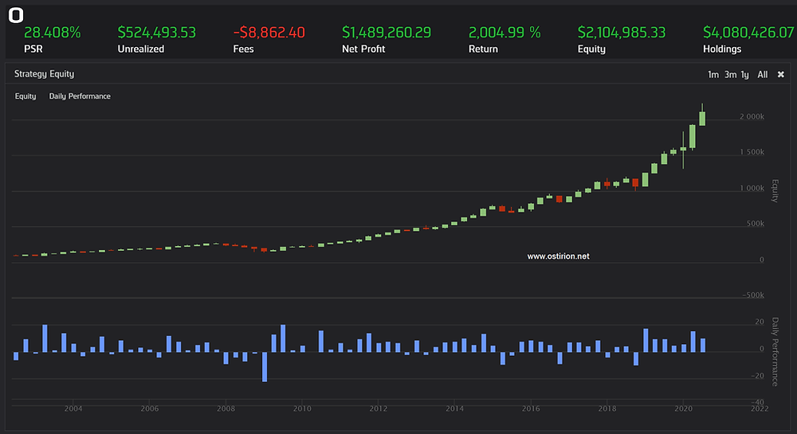Click the 2014 x-axis label

[x=454, y=408]
